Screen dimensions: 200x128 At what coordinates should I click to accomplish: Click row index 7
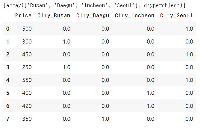8,119
